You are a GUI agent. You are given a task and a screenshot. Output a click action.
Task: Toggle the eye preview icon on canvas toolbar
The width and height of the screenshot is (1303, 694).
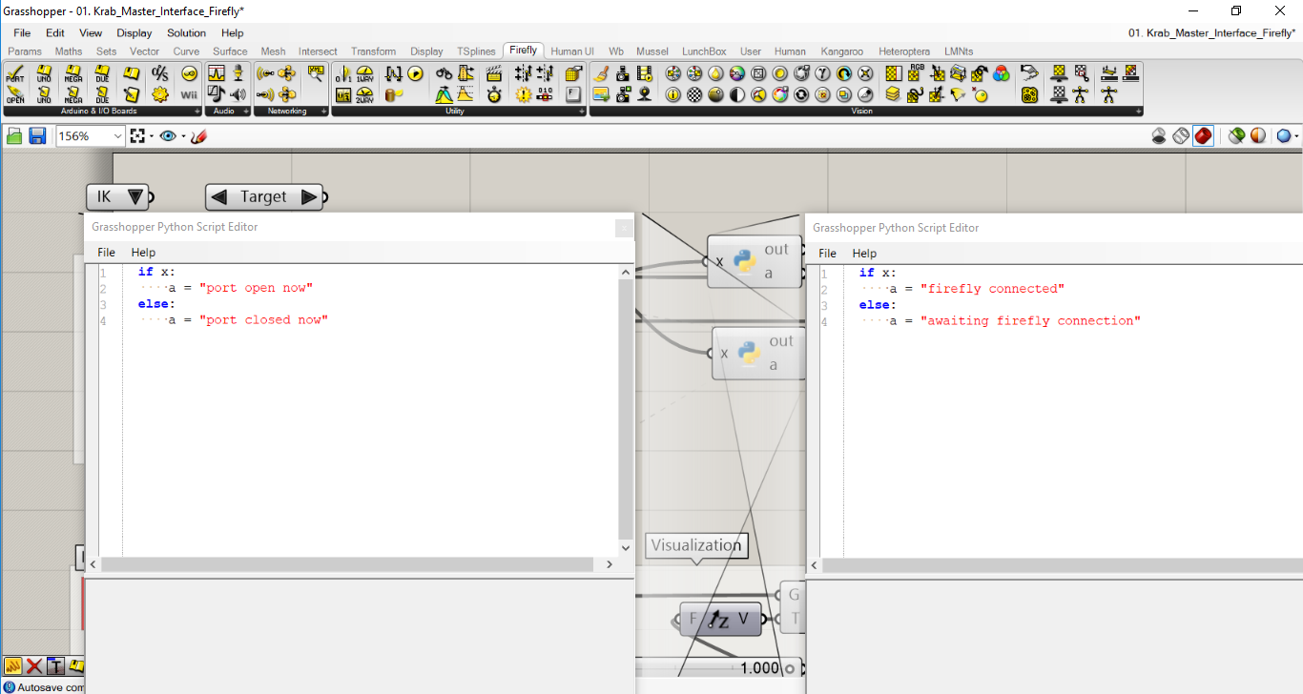click(x=169, y=136)
